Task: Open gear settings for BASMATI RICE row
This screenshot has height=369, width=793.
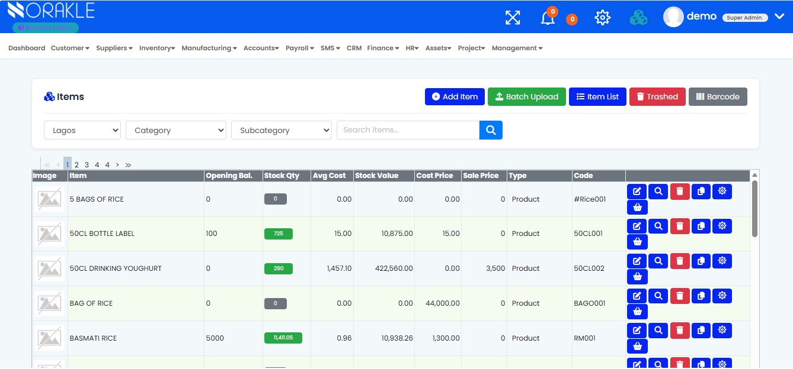Action: coord(722,331)
